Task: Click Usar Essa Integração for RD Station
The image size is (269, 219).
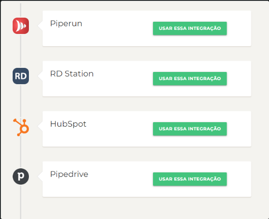Action: (x=190, y=79)
